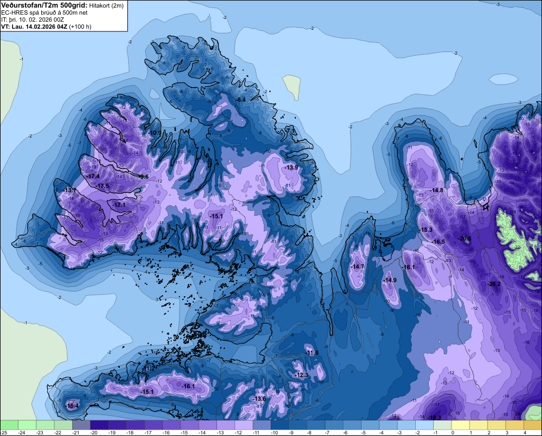The image size is (542, 436).
Task: Click the -20.6 temperature value on the map
Action: (464, 238)
